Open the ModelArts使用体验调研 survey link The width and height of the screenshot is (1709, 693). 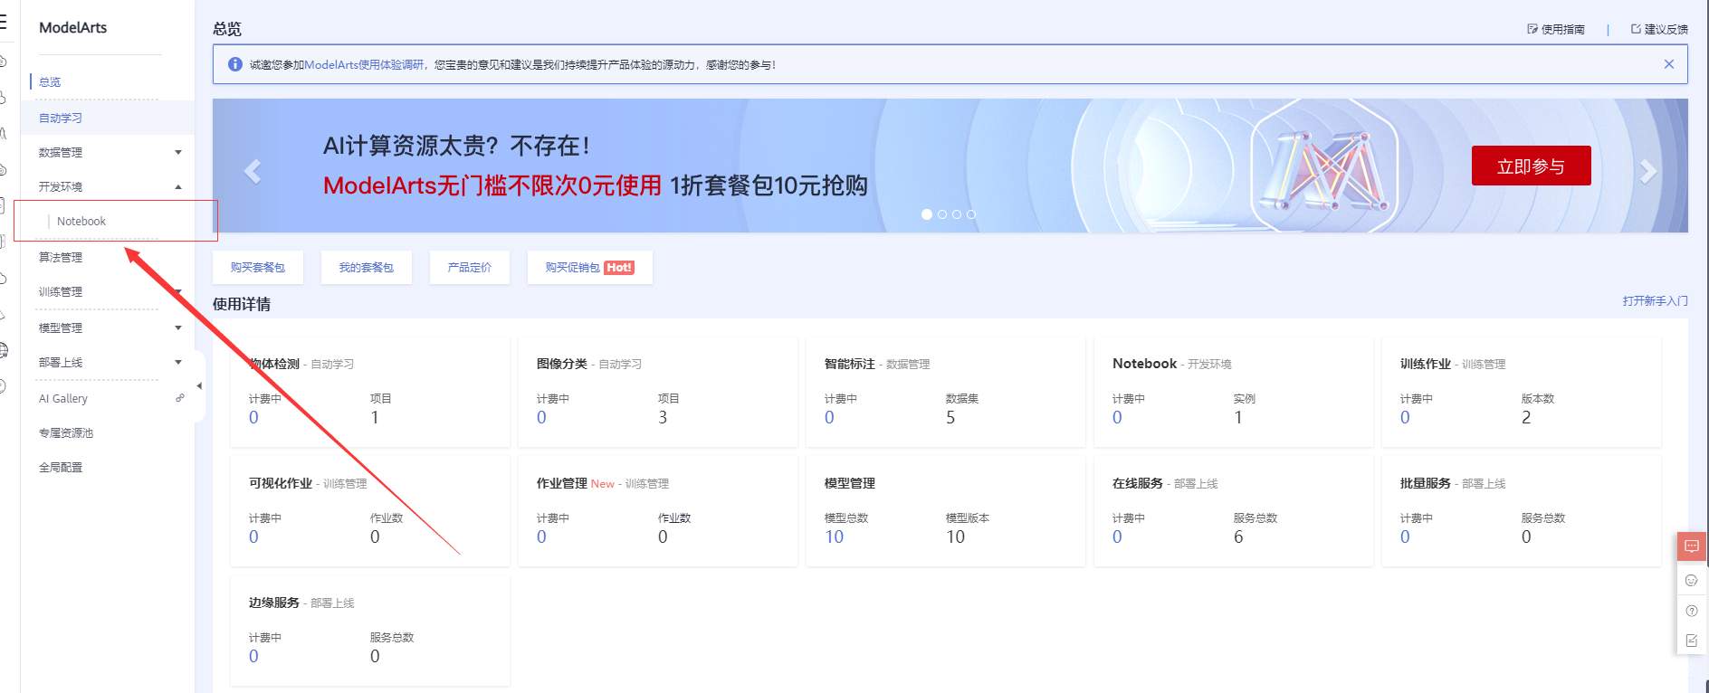tap(364, 64)
